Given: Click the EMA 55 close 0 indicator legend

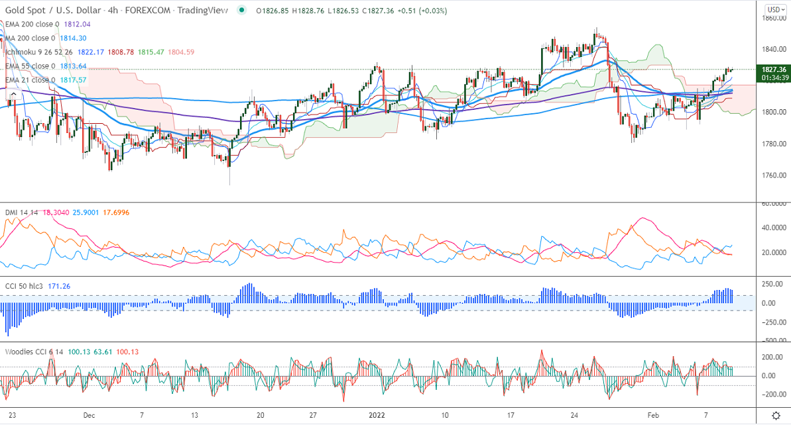Looking at the screenshot, I should 30,66.
